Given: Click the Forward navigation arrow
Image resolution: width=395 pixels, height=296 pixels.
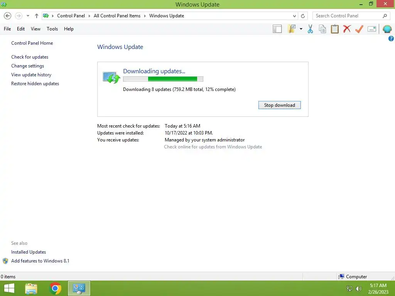Looking at the screenshot, I should coord(19,16).
